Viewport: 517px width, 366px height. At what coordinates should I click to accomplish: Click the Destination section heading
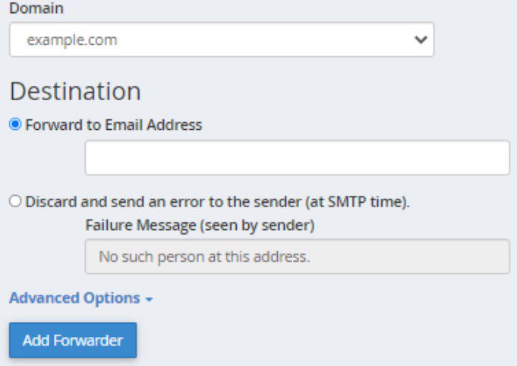(x=75, y=91)
